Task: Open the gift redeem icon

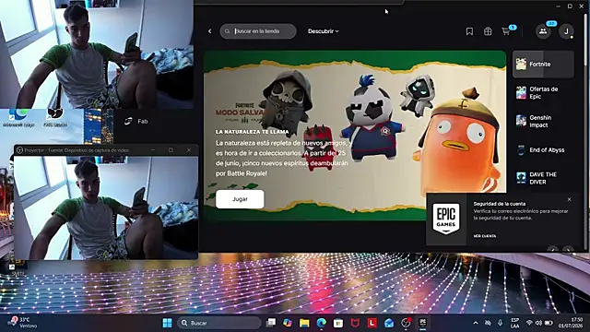Action: 488,31
